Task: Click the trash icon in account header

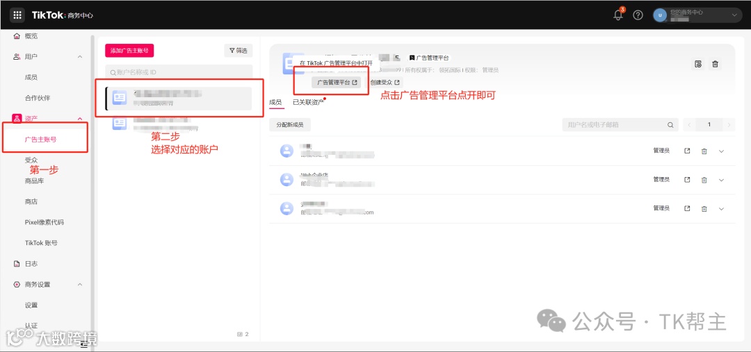Action: pos(715,64)
